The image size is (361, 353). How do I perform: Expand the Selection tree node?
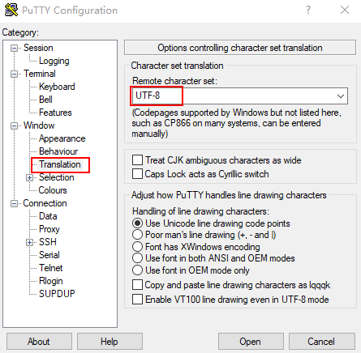[29, 178]
